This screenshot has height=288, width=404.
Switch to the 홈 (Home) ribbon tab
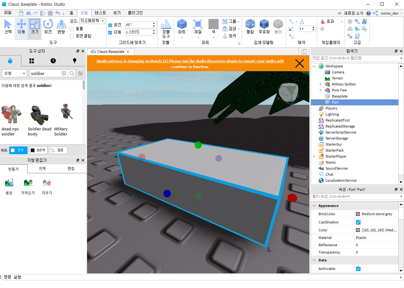71,13
